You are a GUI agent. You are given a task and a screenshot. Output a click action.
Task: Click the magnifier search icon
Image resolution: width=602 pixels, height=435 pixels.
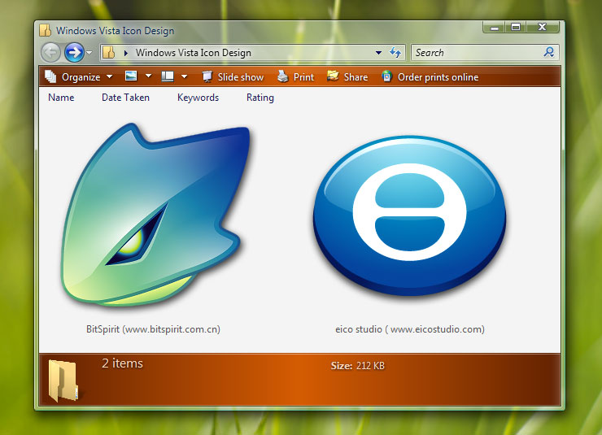tap(549, 52)
